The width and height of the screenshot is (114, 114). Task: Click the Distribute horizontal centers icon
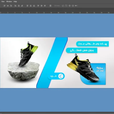(42, 6)
